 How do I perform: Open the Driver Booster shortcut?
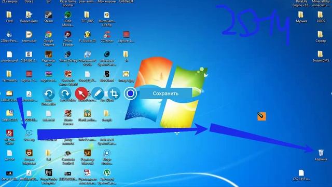point(68,38)
